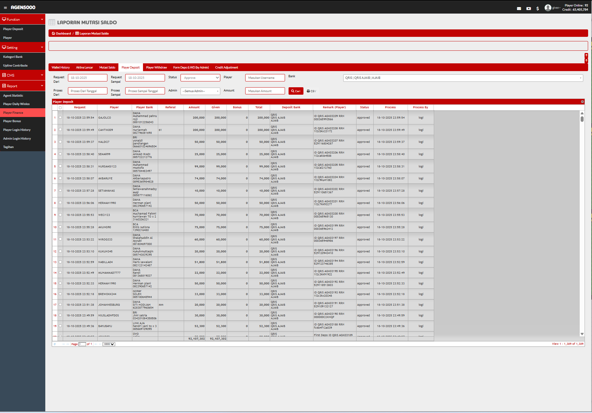Click the grid vertical scrollbar thumb
The width and height of the screenshot is (592, 413).
582,119
